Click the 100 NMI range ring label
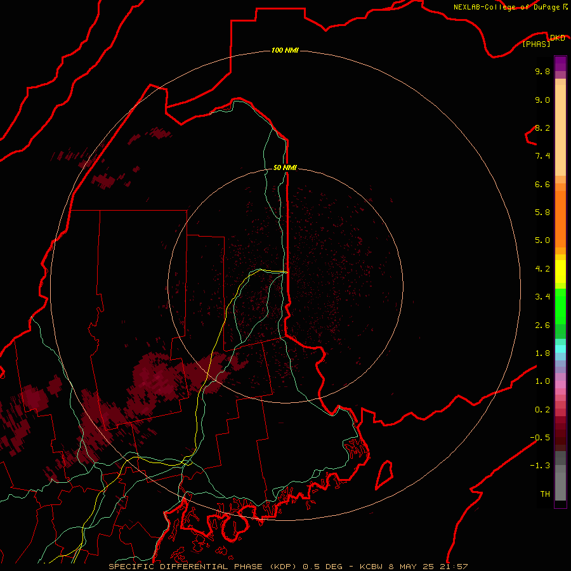This screenshot has height=571, width=571. [285, 50]
